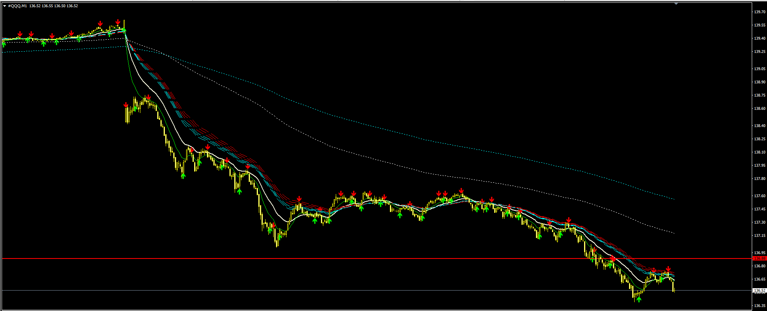Image resolution: width=767 pixels, height=311 pixels.
Task: Click the 137.30 price scale label
Action: coord(759,222)
